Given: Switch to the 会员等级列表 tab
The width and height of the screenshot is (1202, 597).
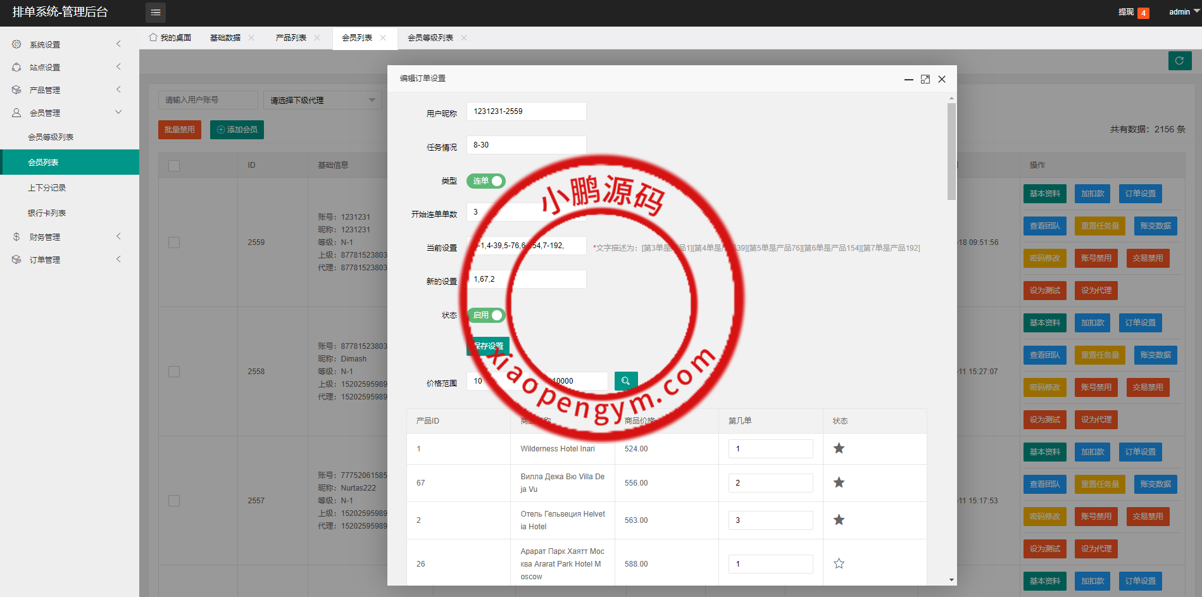Looking at the screenshot, I should tap(430, 38).
